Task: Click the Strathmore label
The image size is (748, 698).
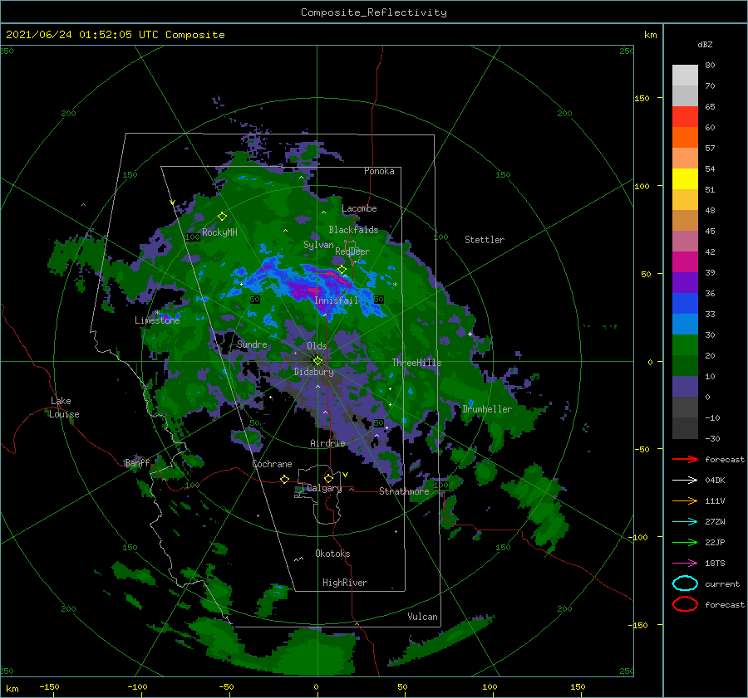Action: tap(404, 491)
